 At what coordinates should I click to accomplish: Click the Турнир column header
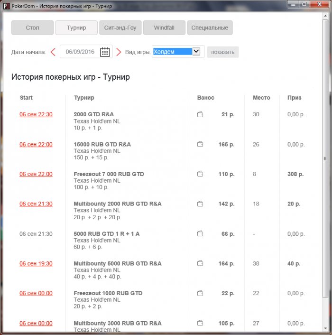pos(84,98)
